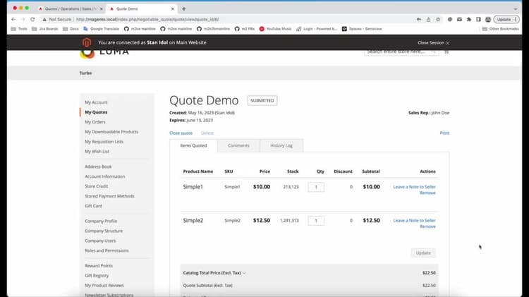The height and width of the screenshot is (297, 529).
Task: Expand Catalog Total Price details
Action: coord(244,273)
